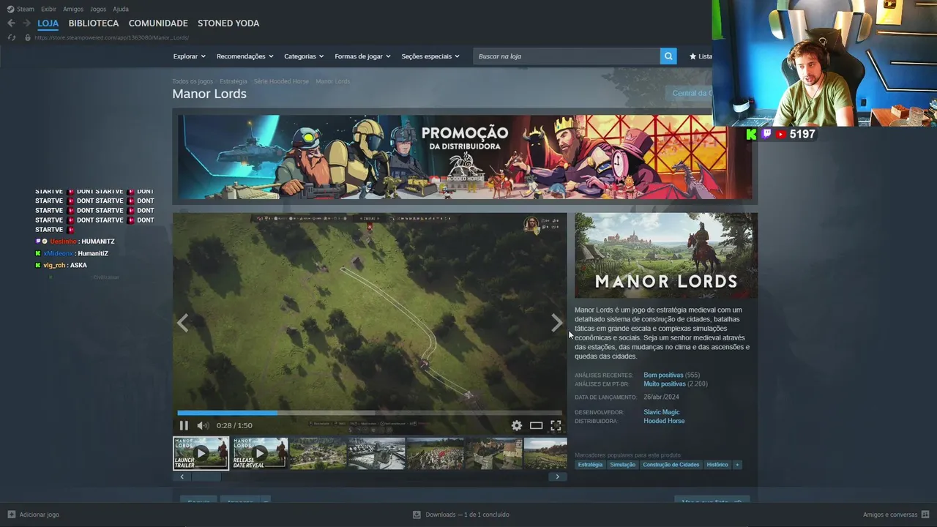Switch to the LOJA tab
The image size is (937, 527).
48,23
